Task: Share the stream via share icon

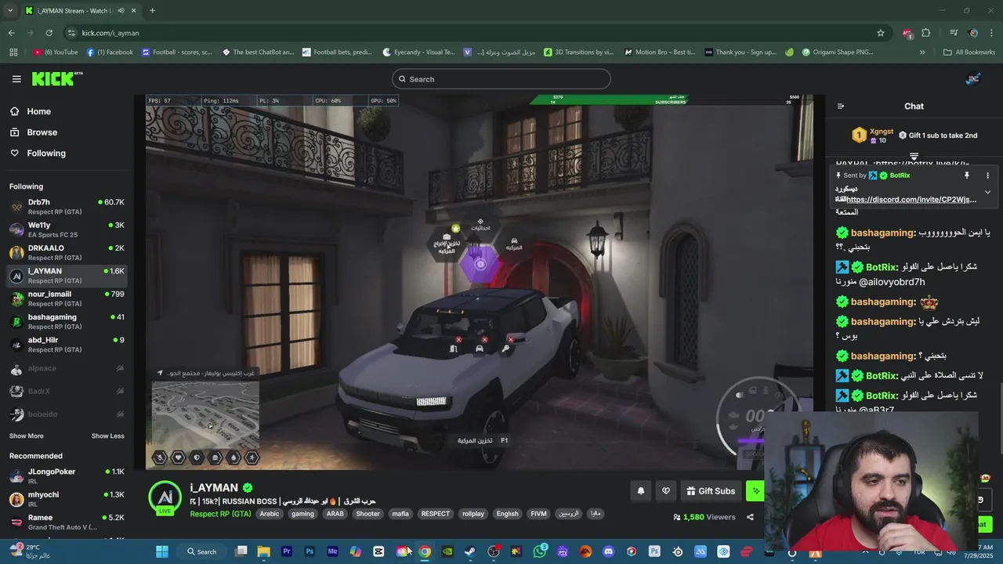Action: (750, 517)
